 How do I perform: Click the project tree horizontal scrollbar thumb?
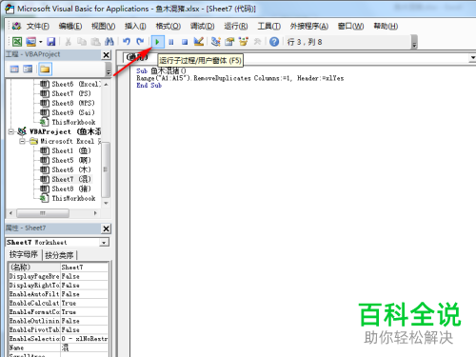point(43,213)
